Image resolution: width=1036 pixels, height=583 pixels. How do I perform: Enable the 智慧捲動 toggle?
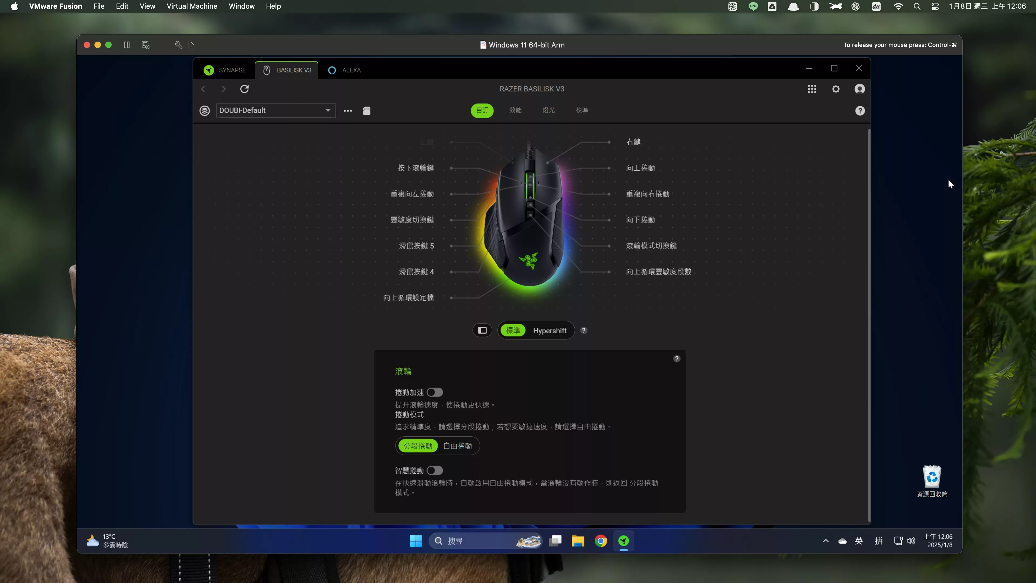click(435, 470)
